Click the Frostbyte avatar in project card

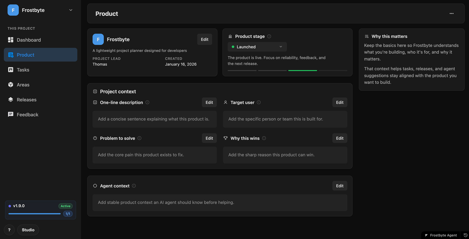98,39
